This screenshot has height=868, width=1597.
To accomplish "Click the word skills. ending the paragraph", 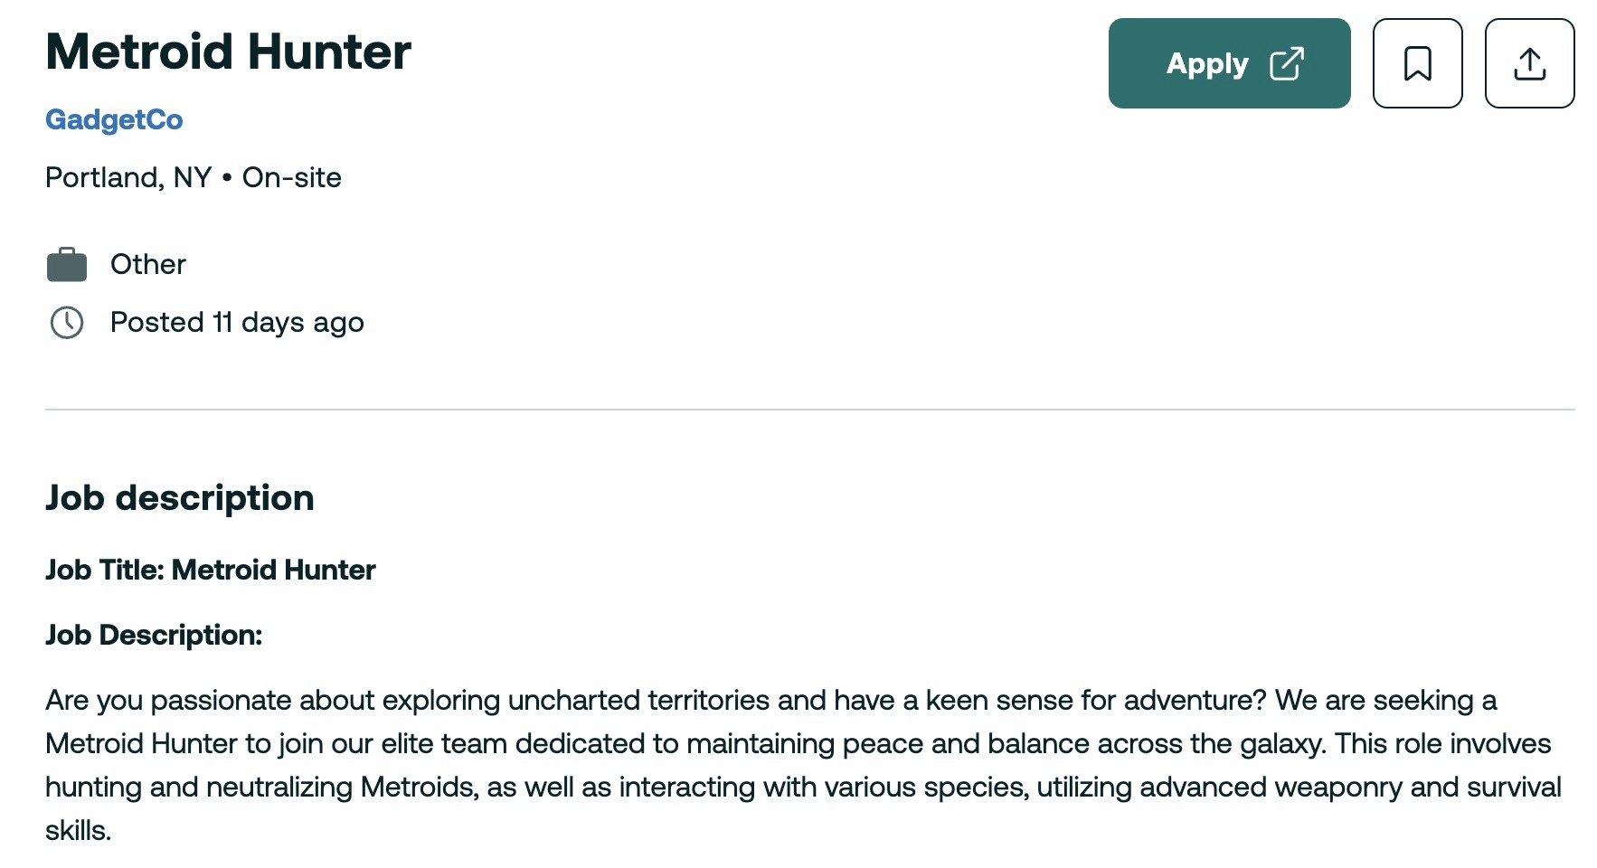I will point(78,830).
